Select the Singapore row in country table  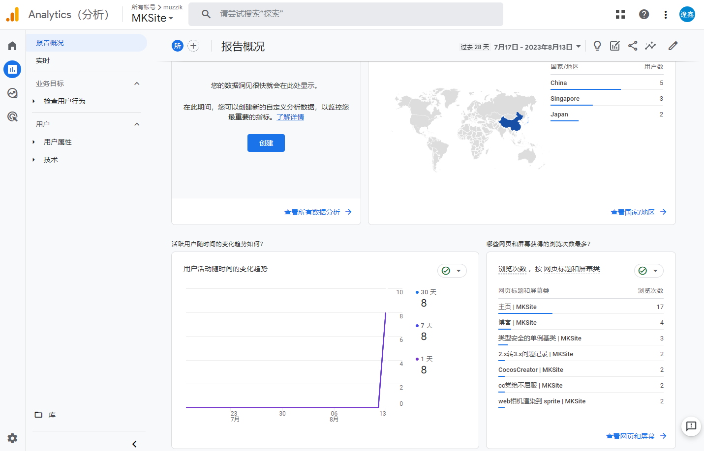[607, 99]
